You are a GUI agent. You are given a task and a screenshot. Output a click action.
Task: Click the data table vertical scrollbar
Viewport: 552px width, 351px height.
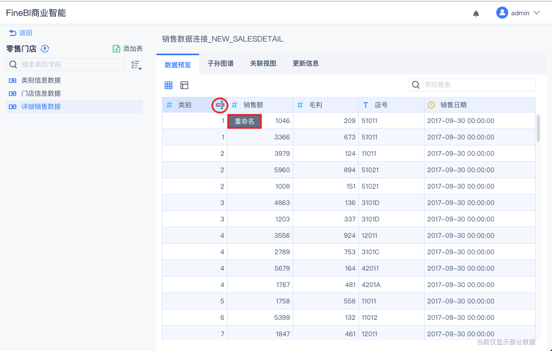(x=538, y=128)
